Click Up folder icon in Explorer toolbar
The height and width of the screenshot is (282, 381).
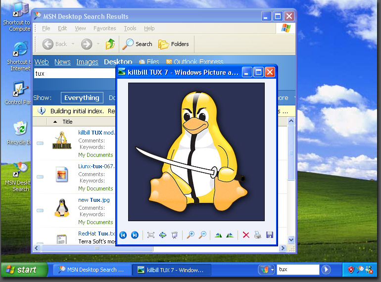coord(110,44)
